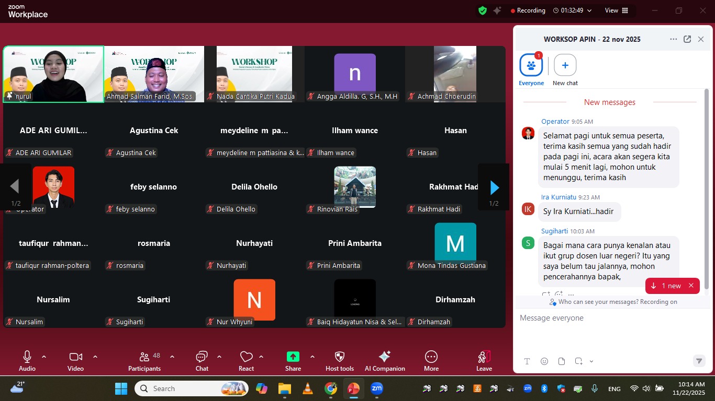Click the Leave meeting button
Image resolution: width=715 pixels, height=401 pixels.
484,357
